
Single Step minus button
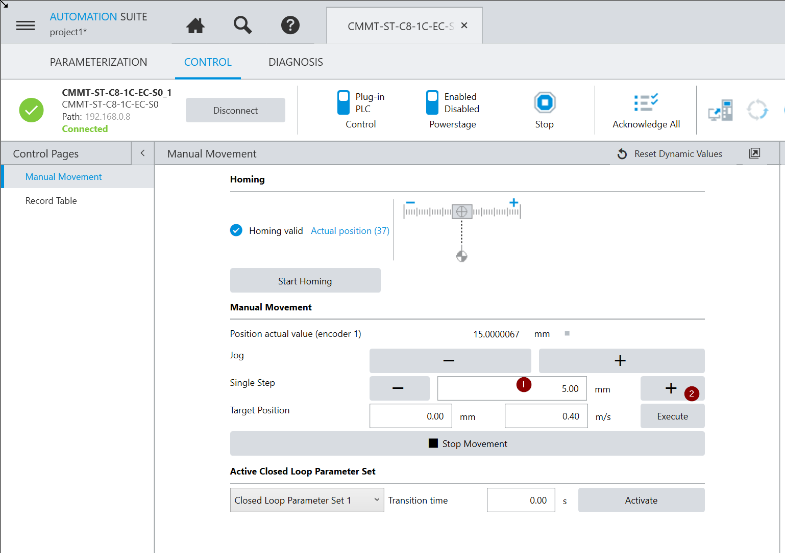399,388
